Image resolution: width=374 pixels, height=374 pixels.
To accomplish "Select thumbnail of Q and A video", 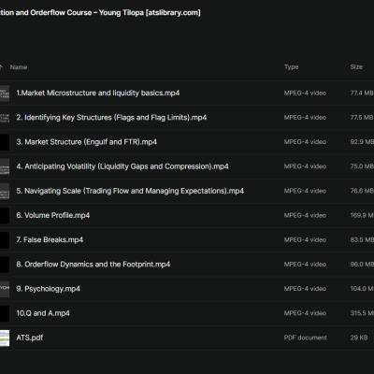I will click(5, 313).
